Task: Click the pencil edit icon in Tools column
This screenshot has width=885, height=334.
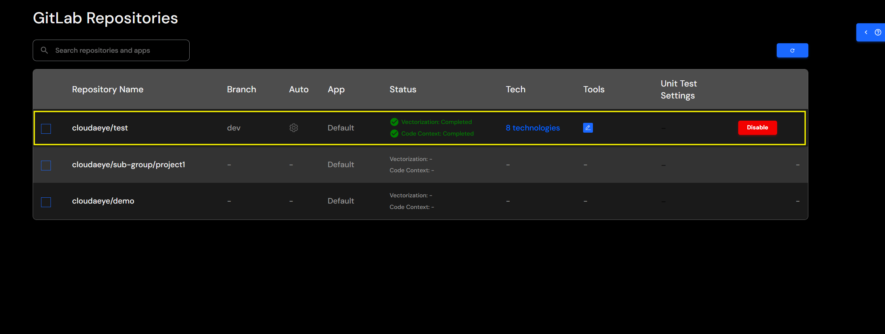Action: (588, 128)
